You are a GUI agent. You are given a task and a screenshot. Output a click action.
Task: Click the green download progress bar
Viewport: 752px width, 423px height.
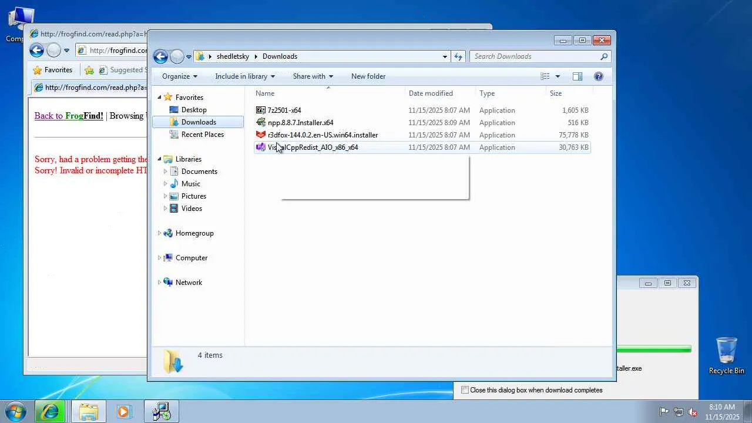click(654, 350)
